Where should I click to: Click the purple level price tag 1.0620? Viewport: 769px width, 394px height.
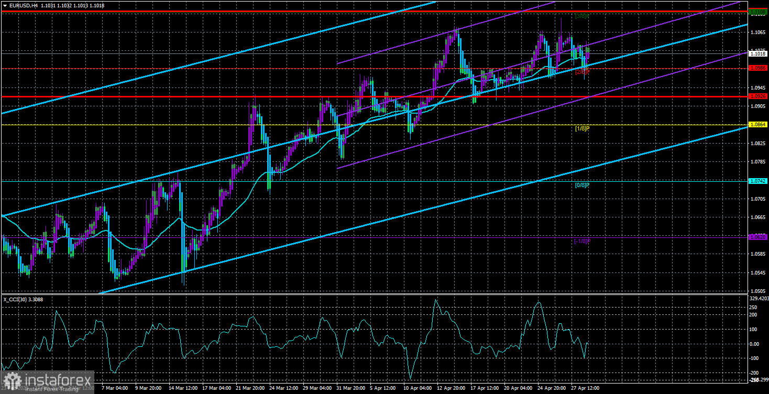coord(758,237)
